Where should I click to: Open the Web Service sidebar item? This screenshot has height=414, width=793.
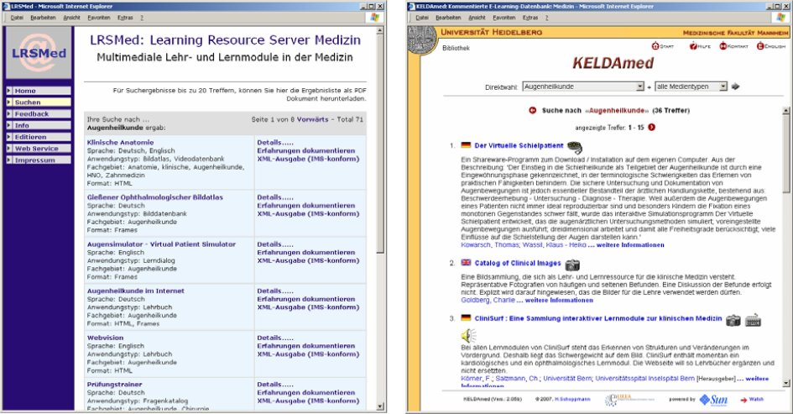35,149
